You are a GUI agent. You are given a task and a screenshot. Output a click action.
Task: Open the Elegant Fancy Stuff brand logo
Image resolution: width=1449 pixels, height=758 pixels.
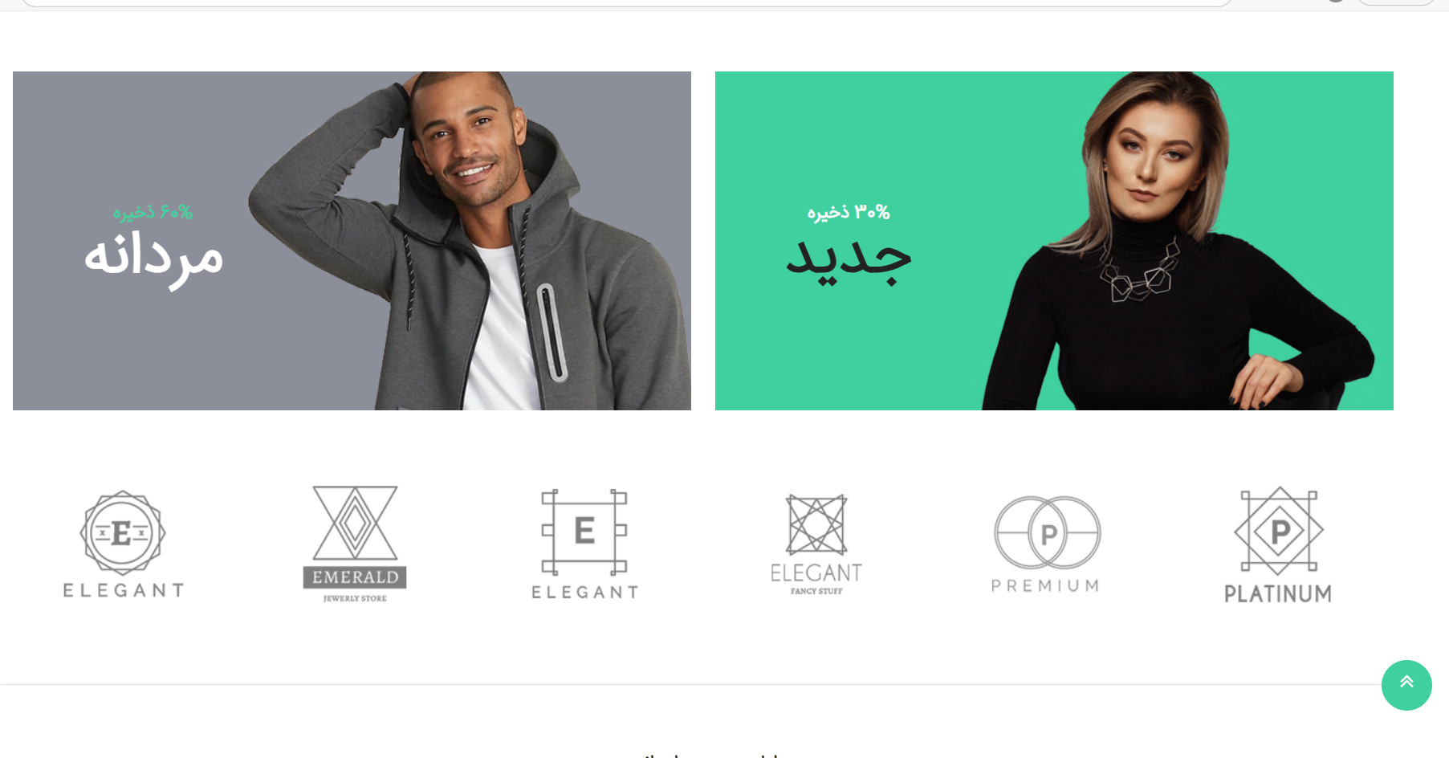coord(816,544)
